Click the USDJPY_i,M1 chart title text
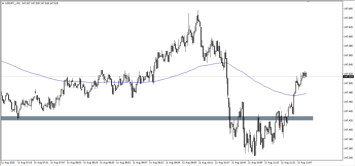The image size is (355, 166). 13,3
